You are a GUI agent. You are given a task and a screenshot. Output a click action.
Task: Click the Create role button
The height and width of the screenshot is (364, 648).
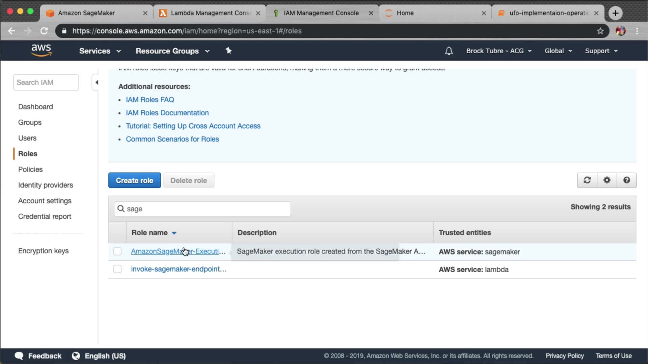[x=134, y=180]
